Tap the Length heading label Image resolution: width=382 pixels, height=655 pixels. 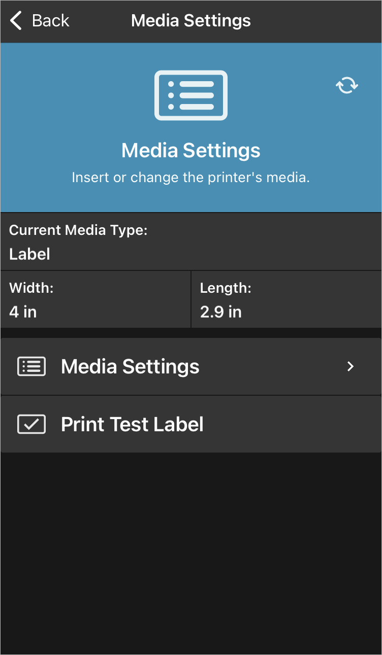[226, 288]
